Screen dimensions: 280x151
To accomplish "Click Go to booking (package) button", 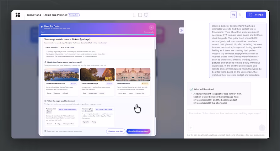I will 138,131.
